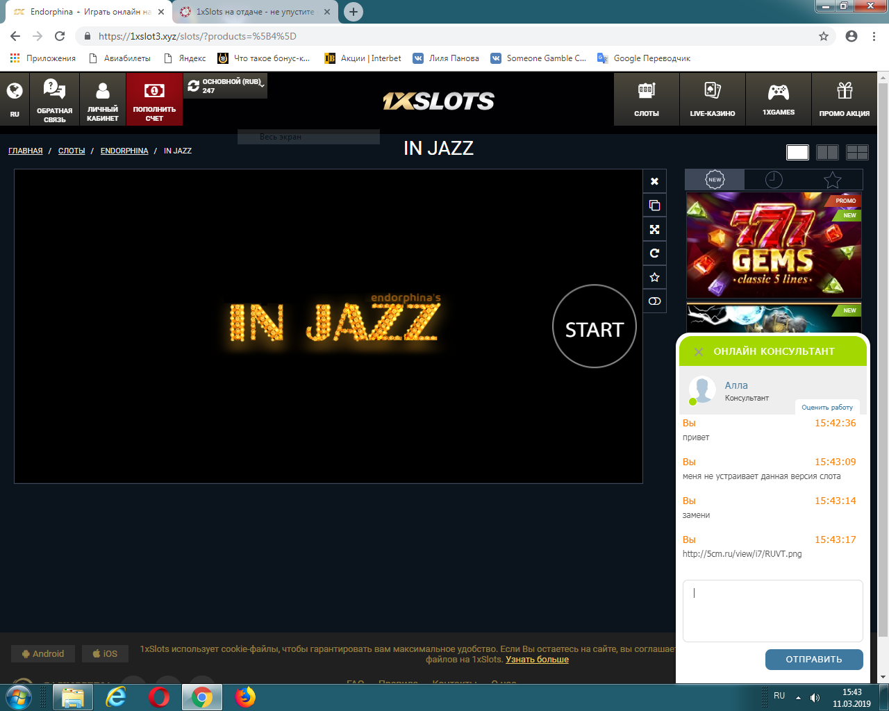The height and width of the screenshot is (711, 889).
Task: Go back in the browser
Action: click(15, 36)
